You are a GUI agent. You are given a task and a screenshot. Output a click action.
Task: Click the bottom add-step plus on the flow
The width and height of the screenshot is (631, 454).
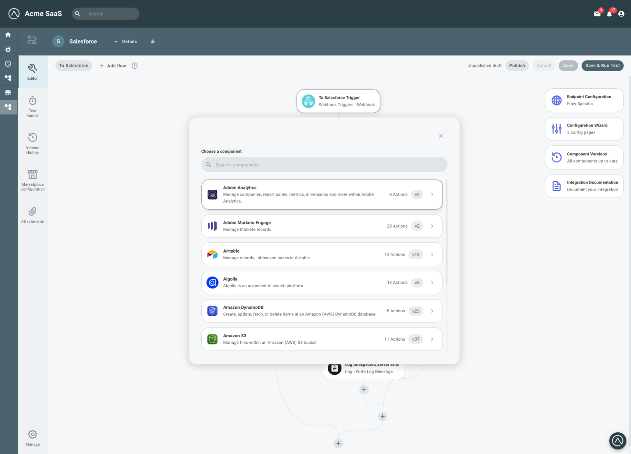(338, 443)
